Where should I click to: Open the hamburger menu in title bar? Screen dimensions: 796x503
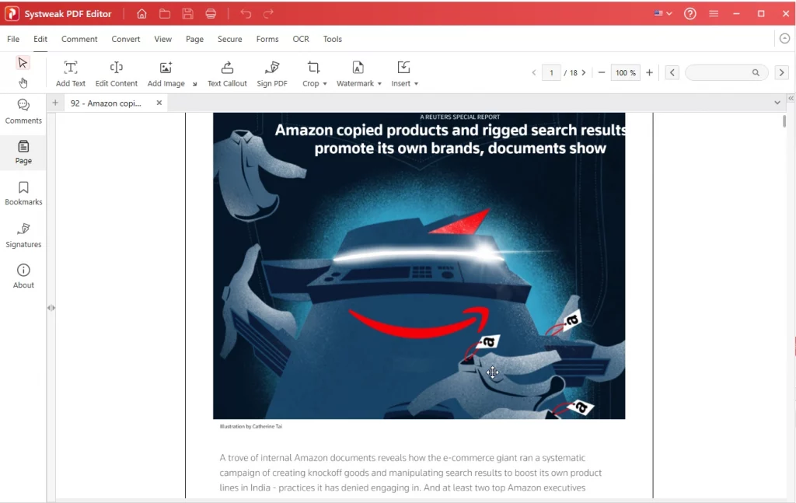pos(714,14)
